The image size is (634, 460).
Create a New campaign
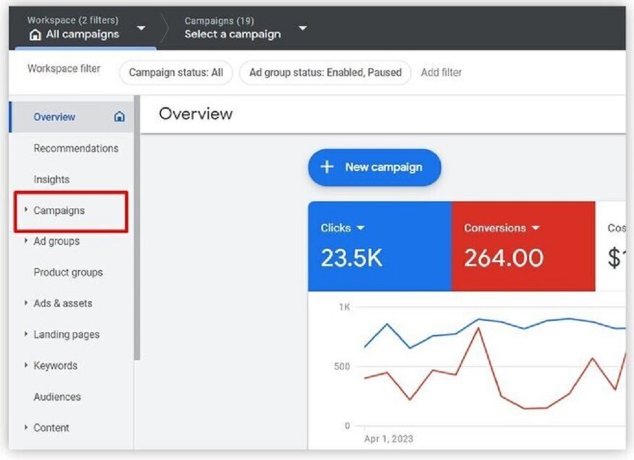pos(374,167)
